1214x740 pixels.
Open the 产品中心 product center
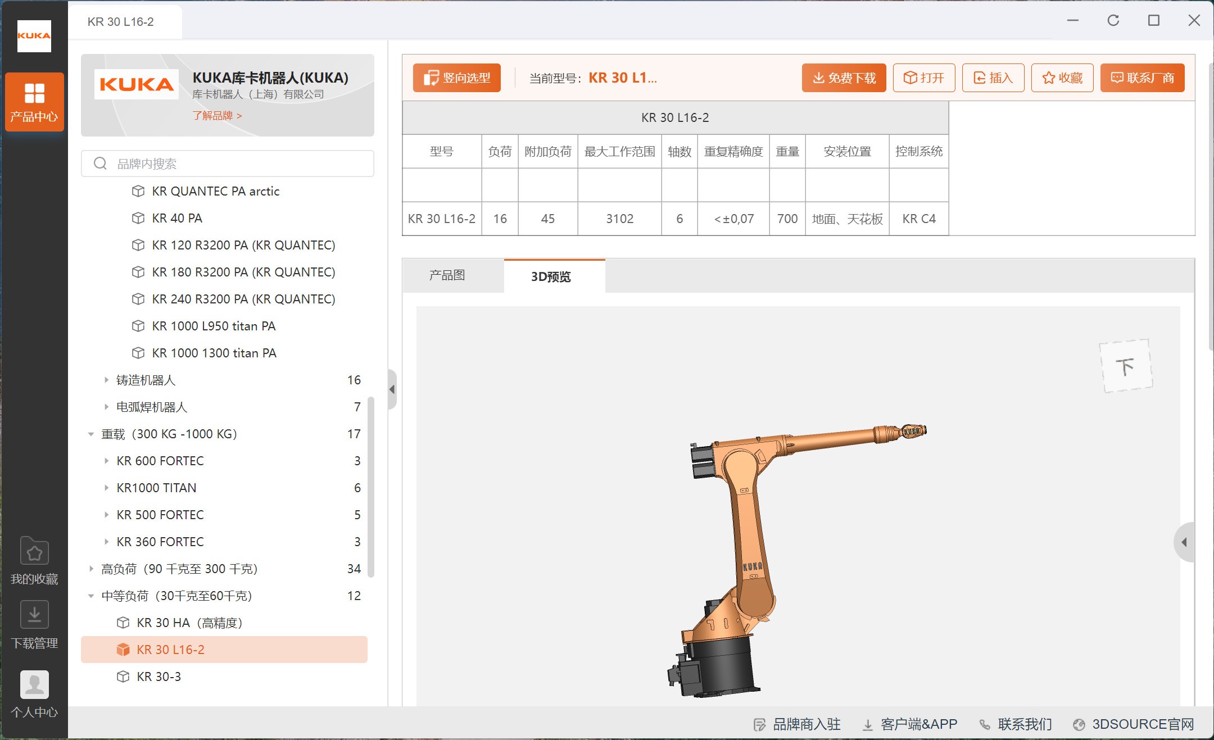(34, 102)
